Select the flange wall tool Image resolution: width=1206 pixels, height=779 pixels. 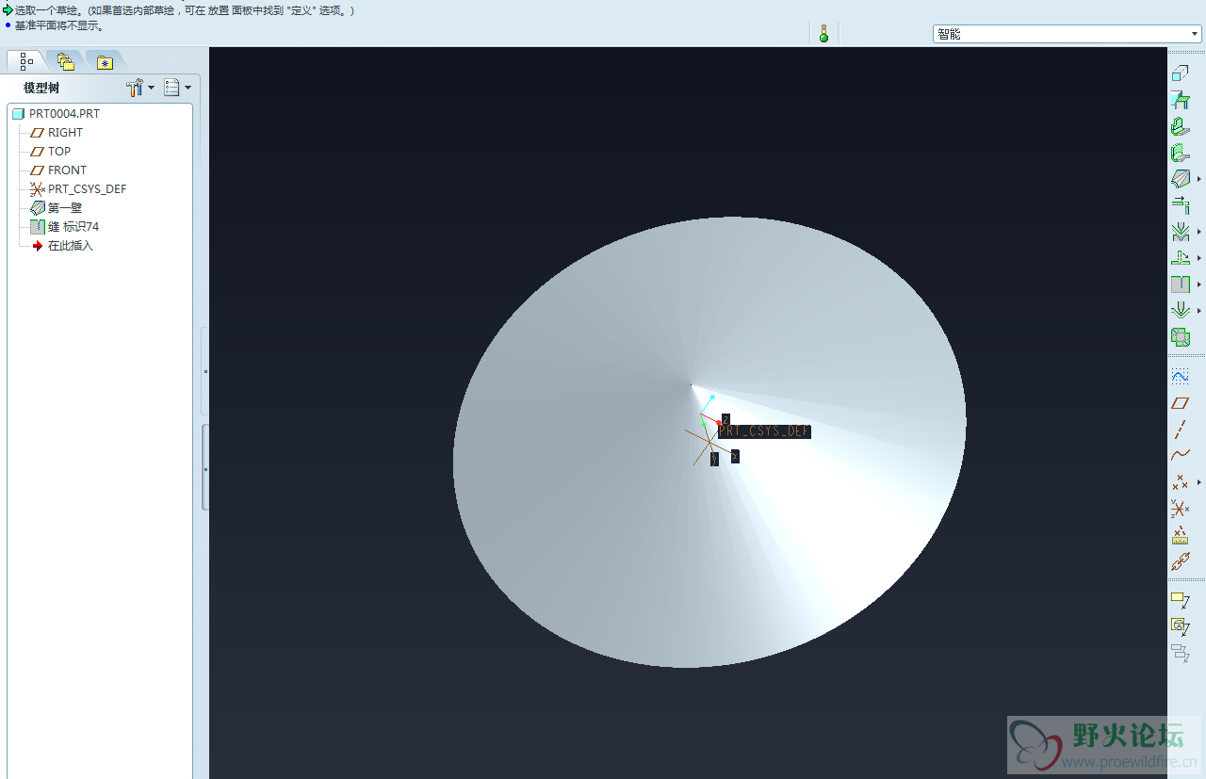(x=1180, y=125)
